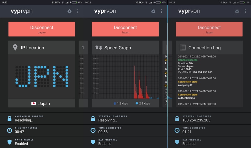Open settings gear on IP Location screen

(69, 11)
